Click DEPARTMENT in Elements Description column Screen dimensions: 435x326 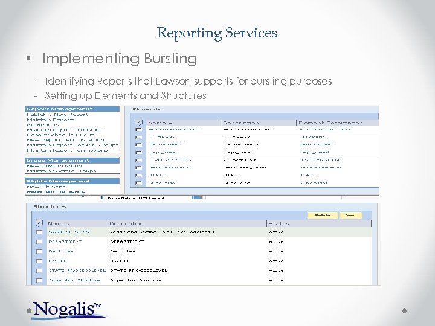coord(241,145)
